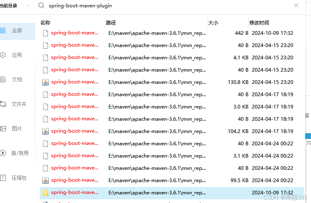Click the 文件夹 folder sidebar icon

(3, 104)
